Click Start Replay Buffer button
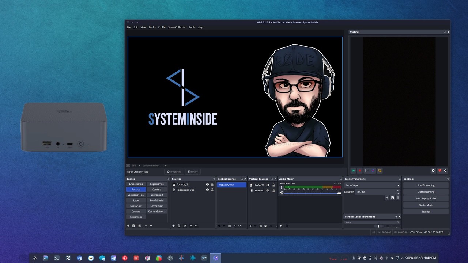Viewport: 468px width, 263px height. tap(426, 198)
